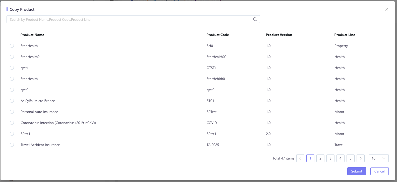Click the Cancel button
This screenshot has height=182, width=397.
(x=379, y=171)
